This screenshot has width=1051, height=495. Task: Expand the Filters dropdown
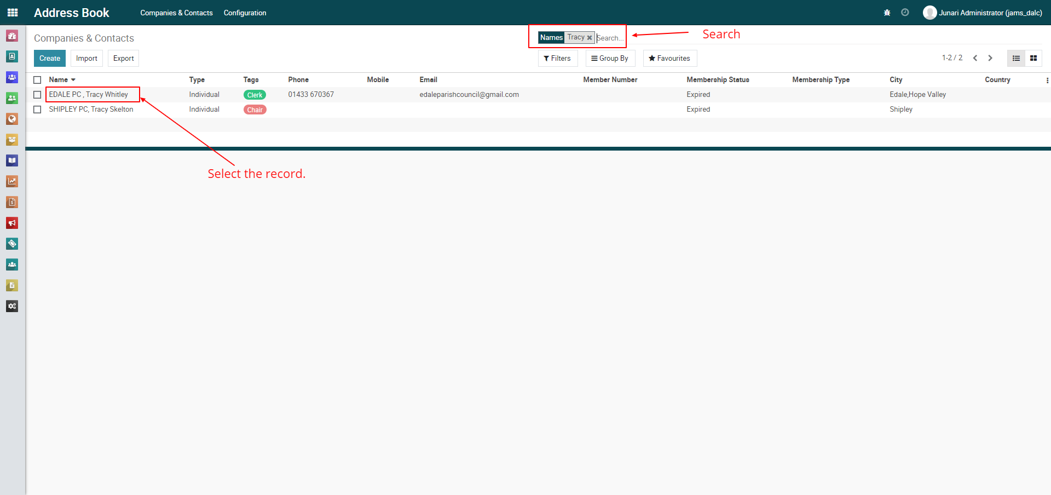coord(557,59)
